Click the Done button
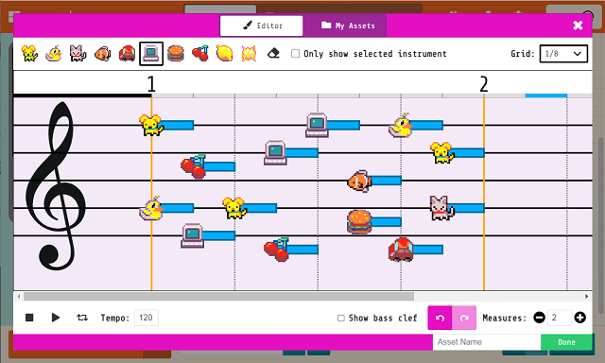605x363 pixels. click(566, 342)
